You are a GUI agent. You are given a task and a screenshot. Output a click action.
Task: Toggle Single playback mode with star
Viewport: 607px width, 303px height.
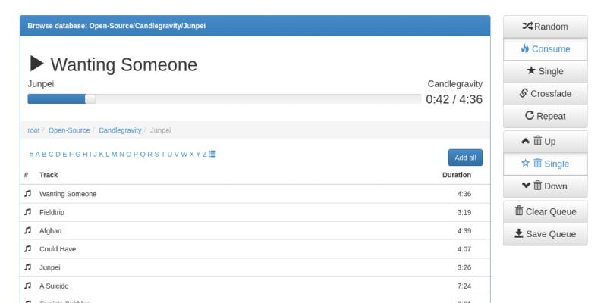tap(543, 72)
